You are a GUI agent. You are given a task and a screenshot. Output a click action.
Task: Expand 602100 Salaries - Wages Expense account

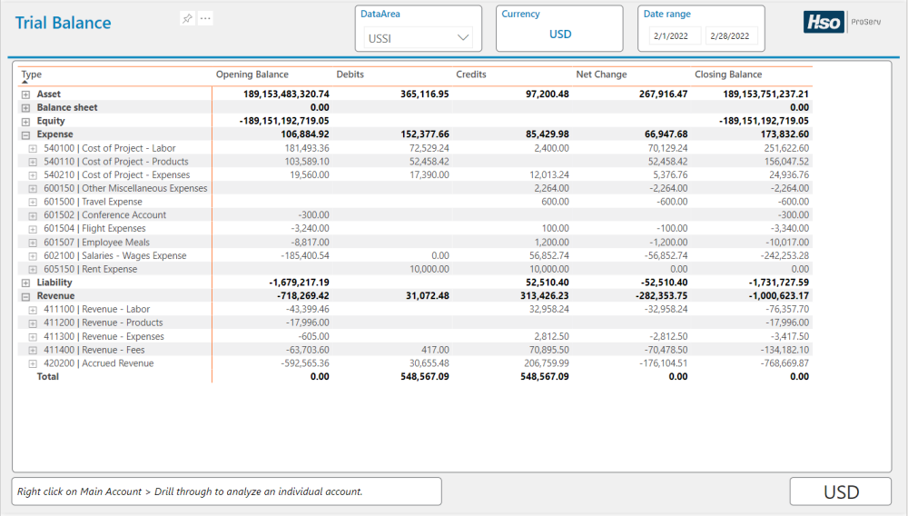click(33, 256)
